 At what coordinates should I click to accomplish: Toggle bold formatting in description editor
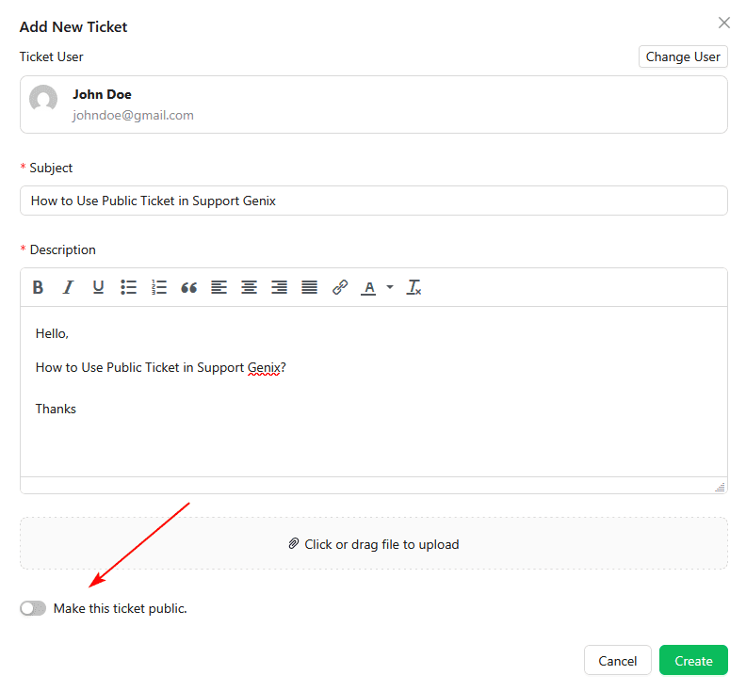coord(38,288)
